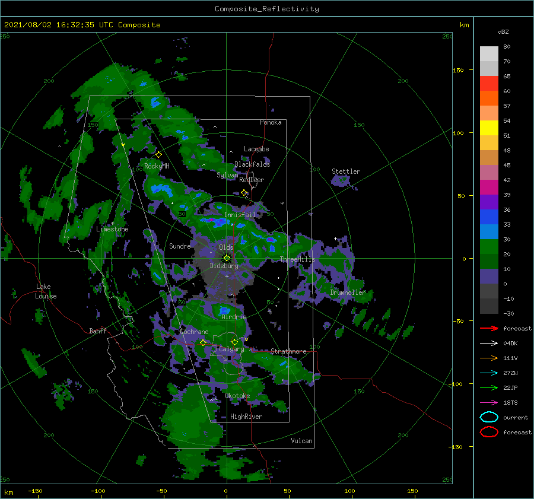The height and width of the screenshot is (499, 534).
Task: Click the Blackfalds city label
Action: (252, 164)
